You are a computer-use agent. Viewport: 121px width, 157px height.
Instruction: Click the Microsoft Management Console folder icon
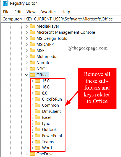coord(32,32)
